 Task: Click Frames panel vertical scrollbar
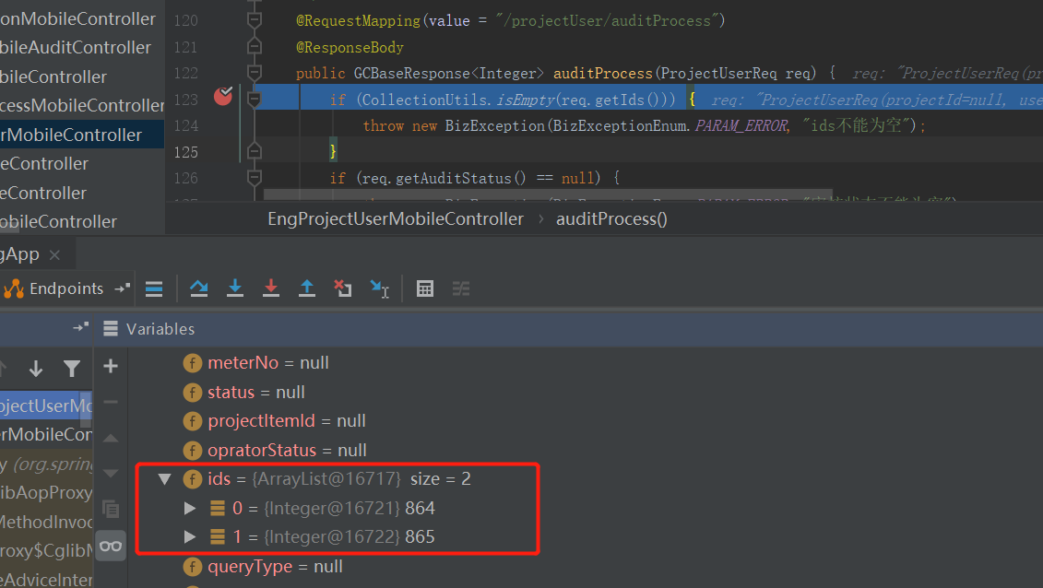87,409
